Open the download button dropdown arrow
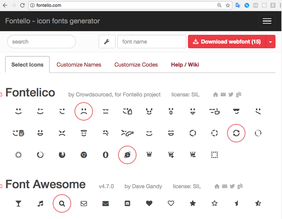282x219 pixels. [x=270, y=42]
